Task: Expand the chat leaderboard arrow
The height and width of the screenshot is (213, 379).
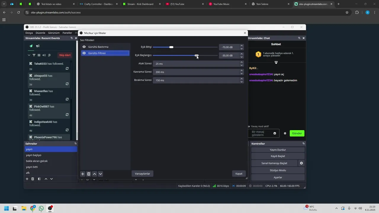Action: pos(276,62)
